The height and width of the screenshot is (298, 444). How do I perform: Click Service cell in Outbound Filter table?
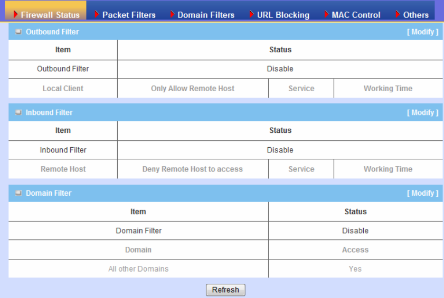coord(301,89)
